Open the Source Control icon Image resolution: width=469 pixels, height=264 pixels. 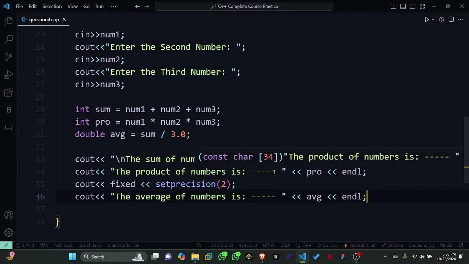[x=9, y=57]
